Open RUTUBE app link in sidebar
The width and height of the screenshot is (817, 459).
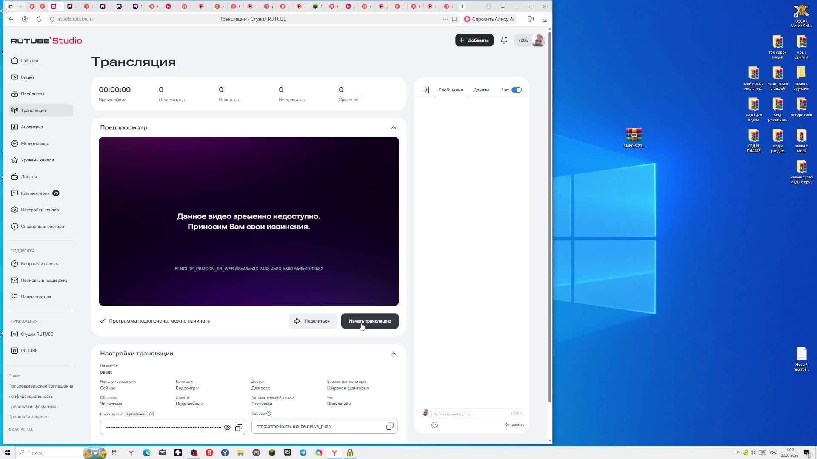tap(29, 351)
